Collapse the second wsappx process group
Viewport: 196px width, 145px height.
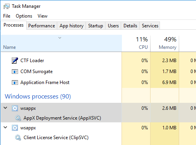pyautogui.click(x=5, y=127)
